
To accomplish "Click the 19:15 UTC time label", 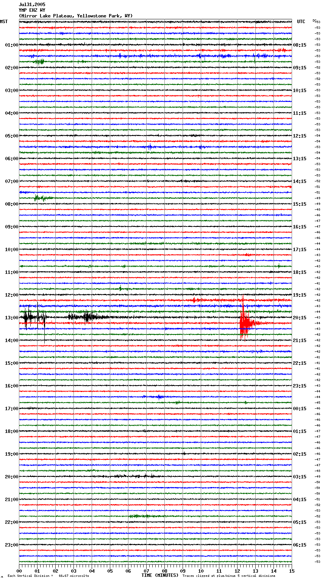I will pyautogui.click(x=300, y=295).
